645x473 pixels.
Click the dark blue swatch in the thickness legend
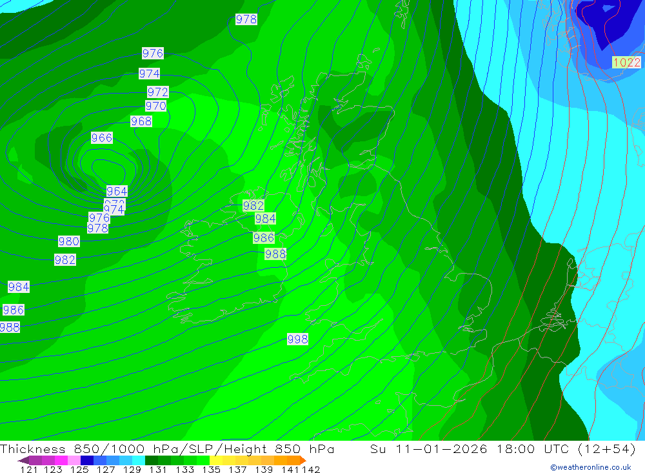[87, 460]
